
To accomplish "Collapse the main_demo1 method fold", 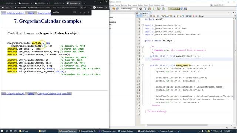I will click(x=143, y=65).
